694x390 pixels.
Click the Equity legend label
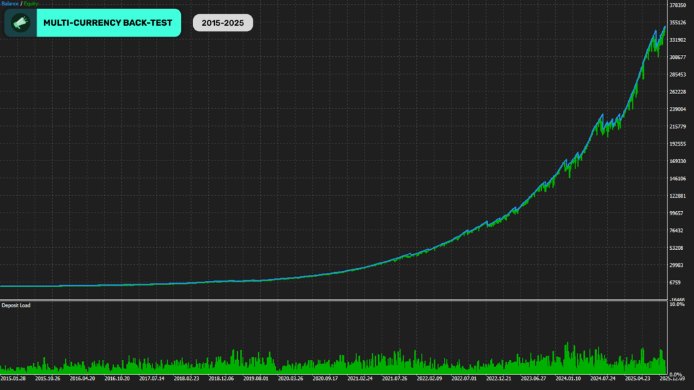(x=31, y=3)
